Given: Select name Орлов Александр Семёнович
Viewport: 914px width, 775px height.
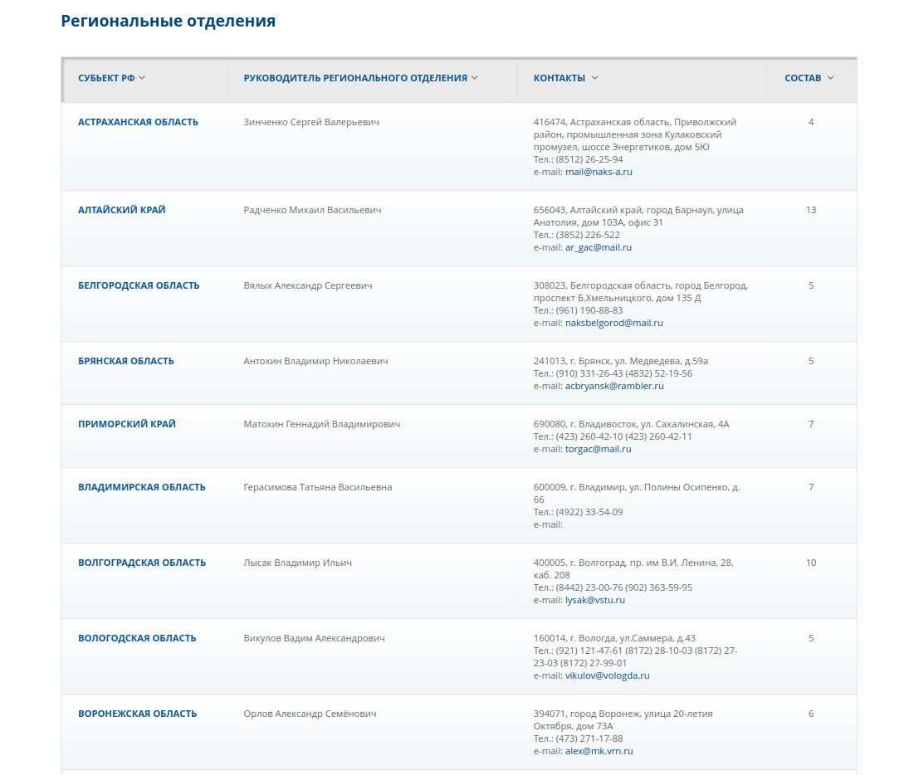Looking at the screenshot, I should [x=310, y=714].
